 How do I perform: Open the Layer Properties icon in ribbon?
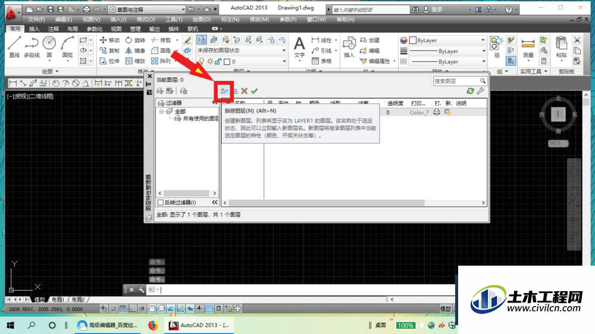coord(202,39)
